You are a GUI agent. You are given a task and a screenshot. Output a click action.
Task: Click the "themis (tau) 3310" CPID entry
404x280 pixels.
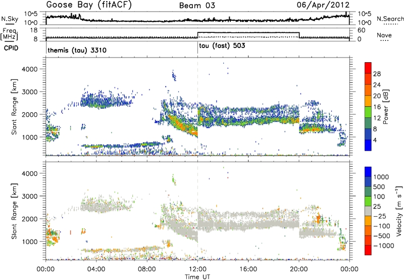77,50
